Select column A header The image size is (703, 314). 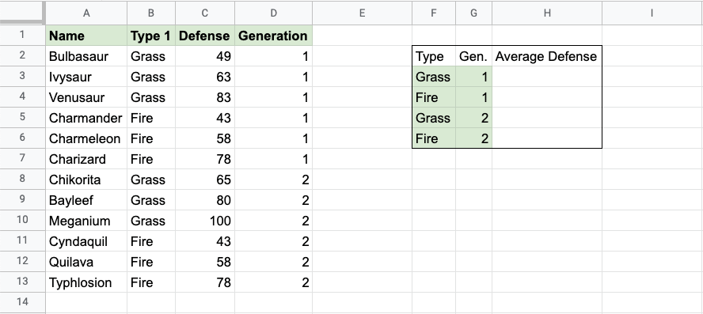[x=86, y=13]
